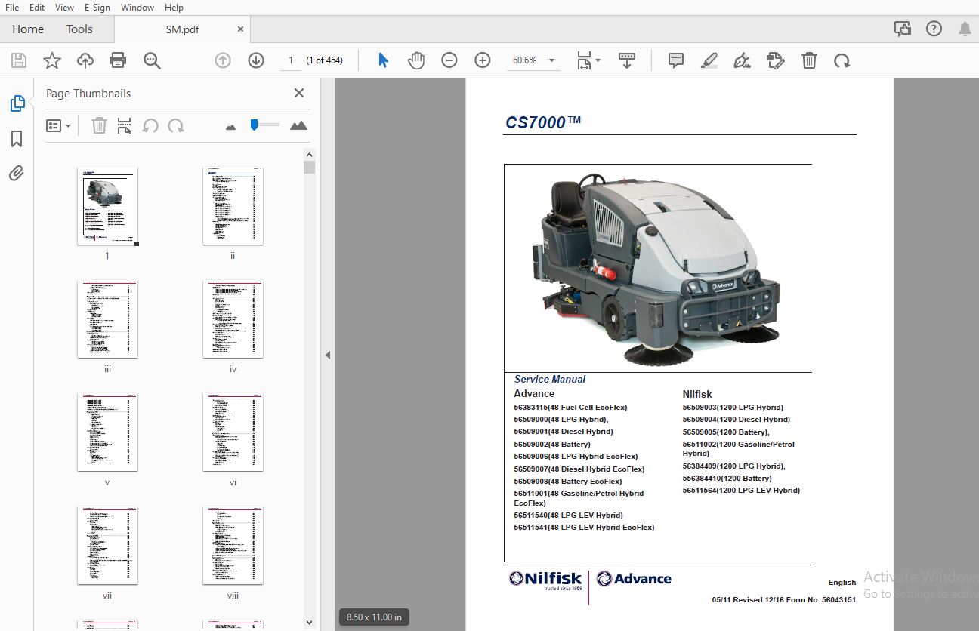Click the thumbnail panel page-break icon
The width and height of the screenshot is (979, 631).
tap(125, 126)
